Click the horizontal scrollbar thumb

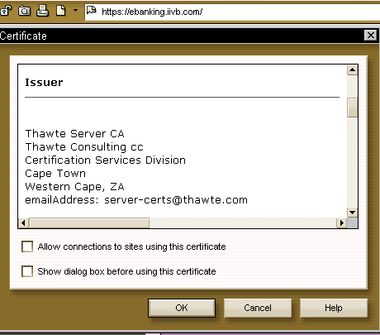89,223
